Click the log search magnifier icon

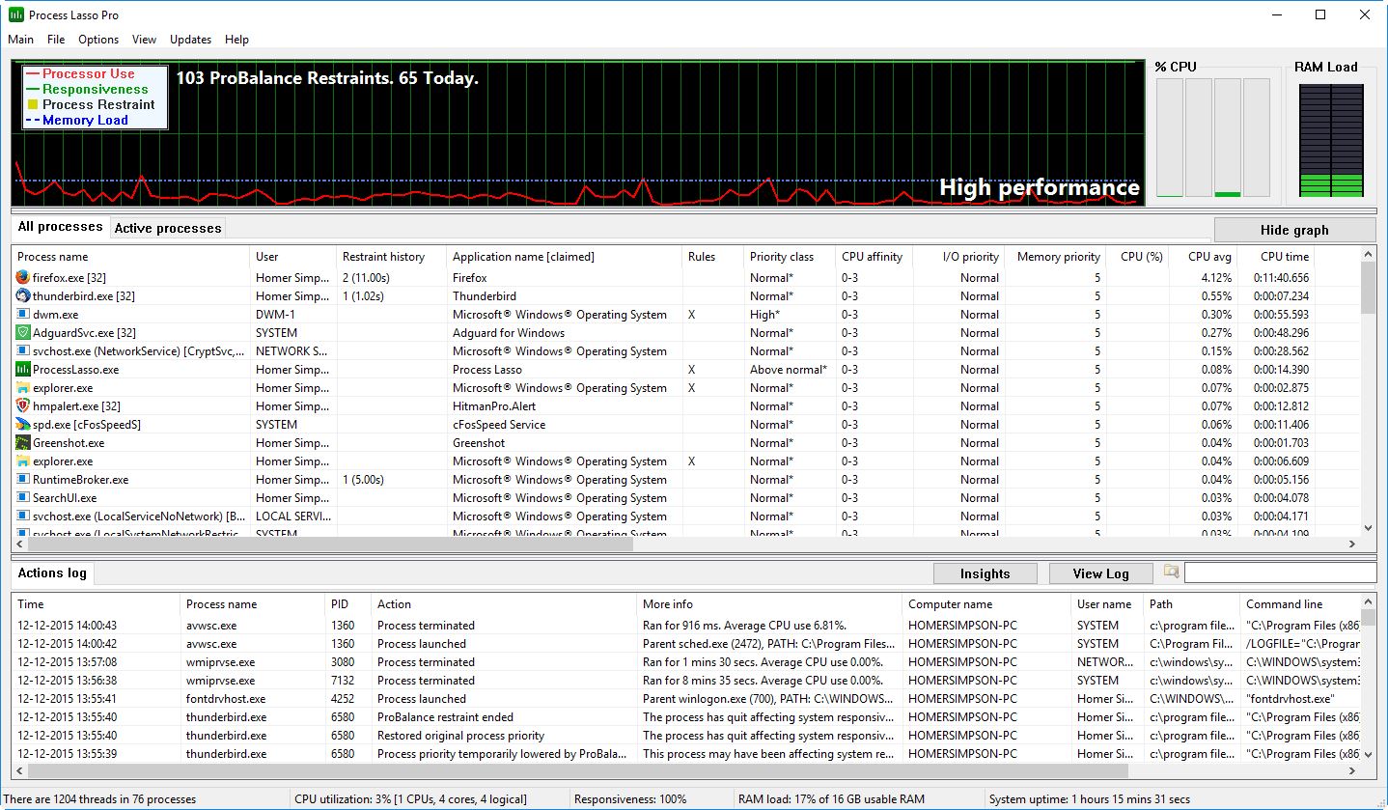1171,573
